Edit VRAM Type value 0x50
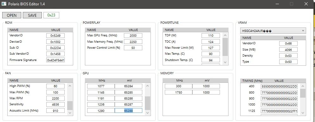315x122 pixels. tap(288, 62)
